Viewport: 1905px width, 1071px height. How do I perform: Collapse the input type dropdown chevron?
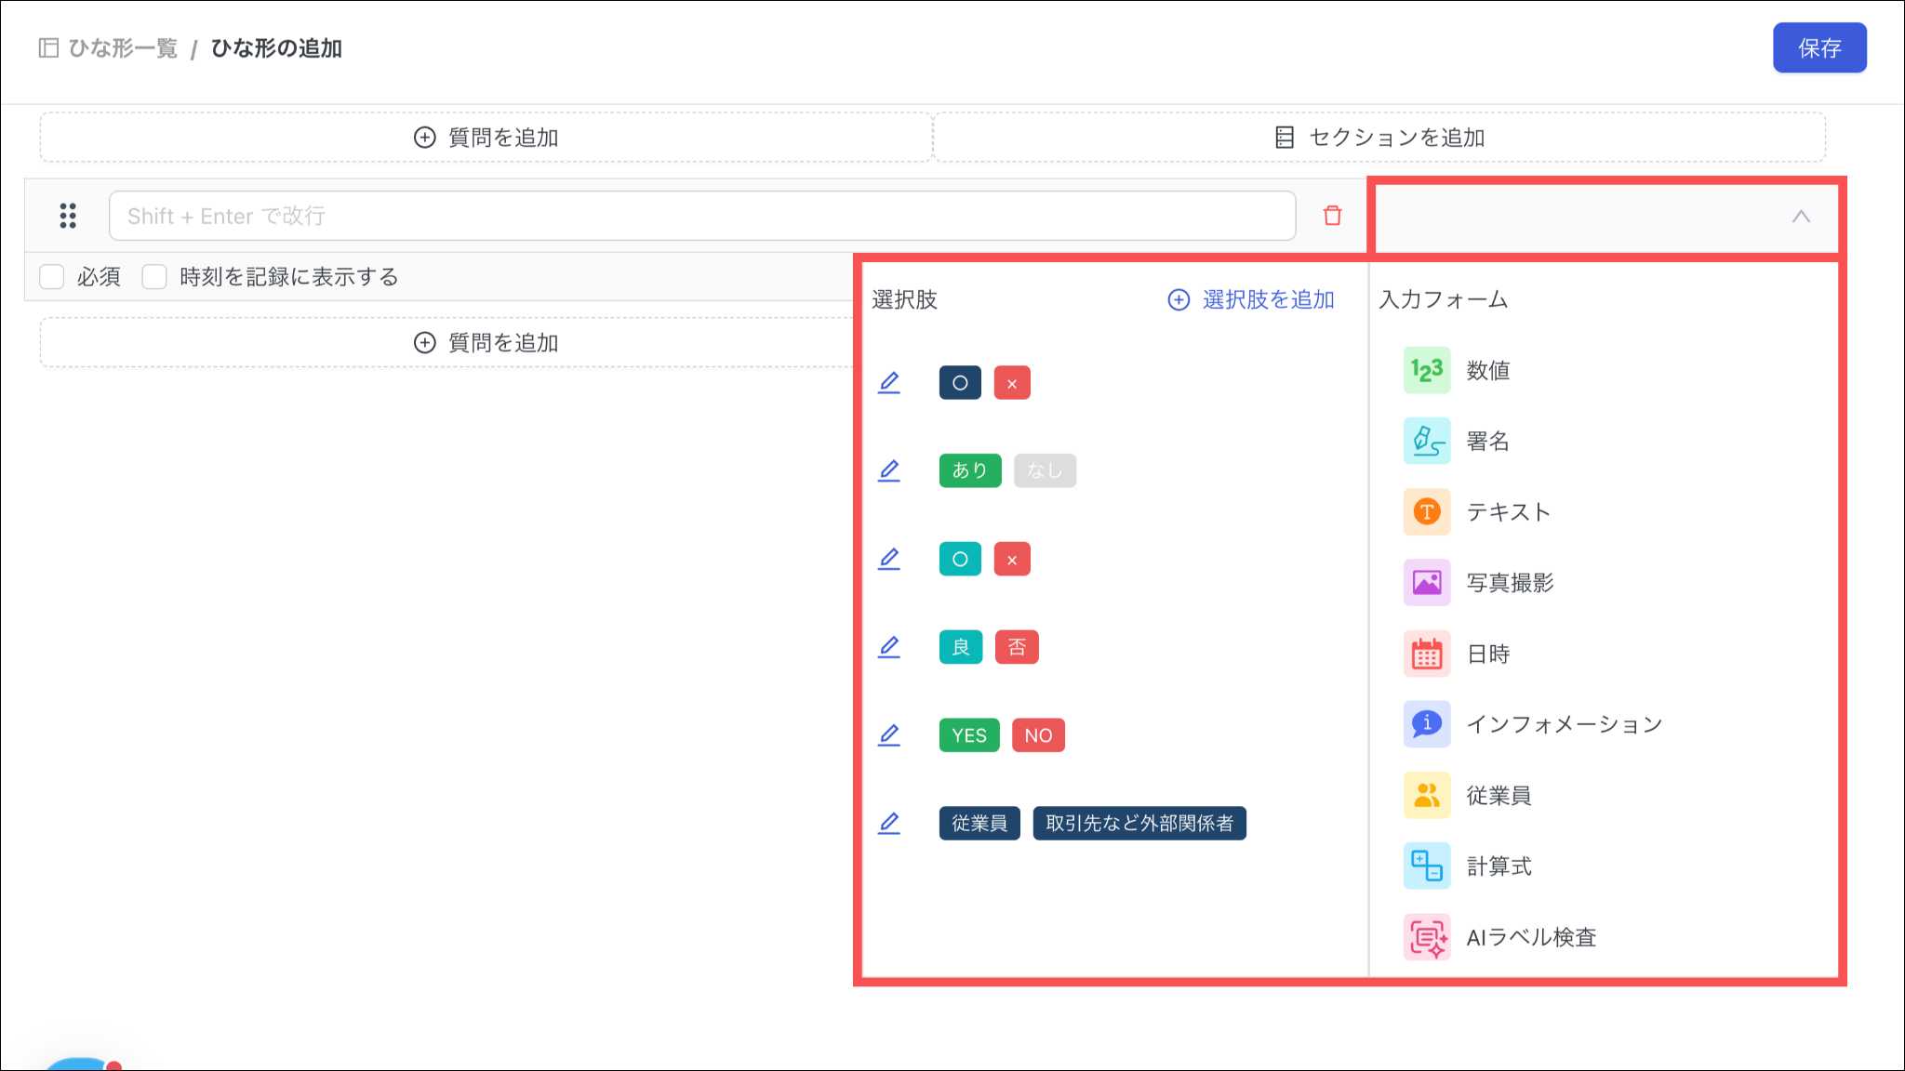(x=1801, y=217)
